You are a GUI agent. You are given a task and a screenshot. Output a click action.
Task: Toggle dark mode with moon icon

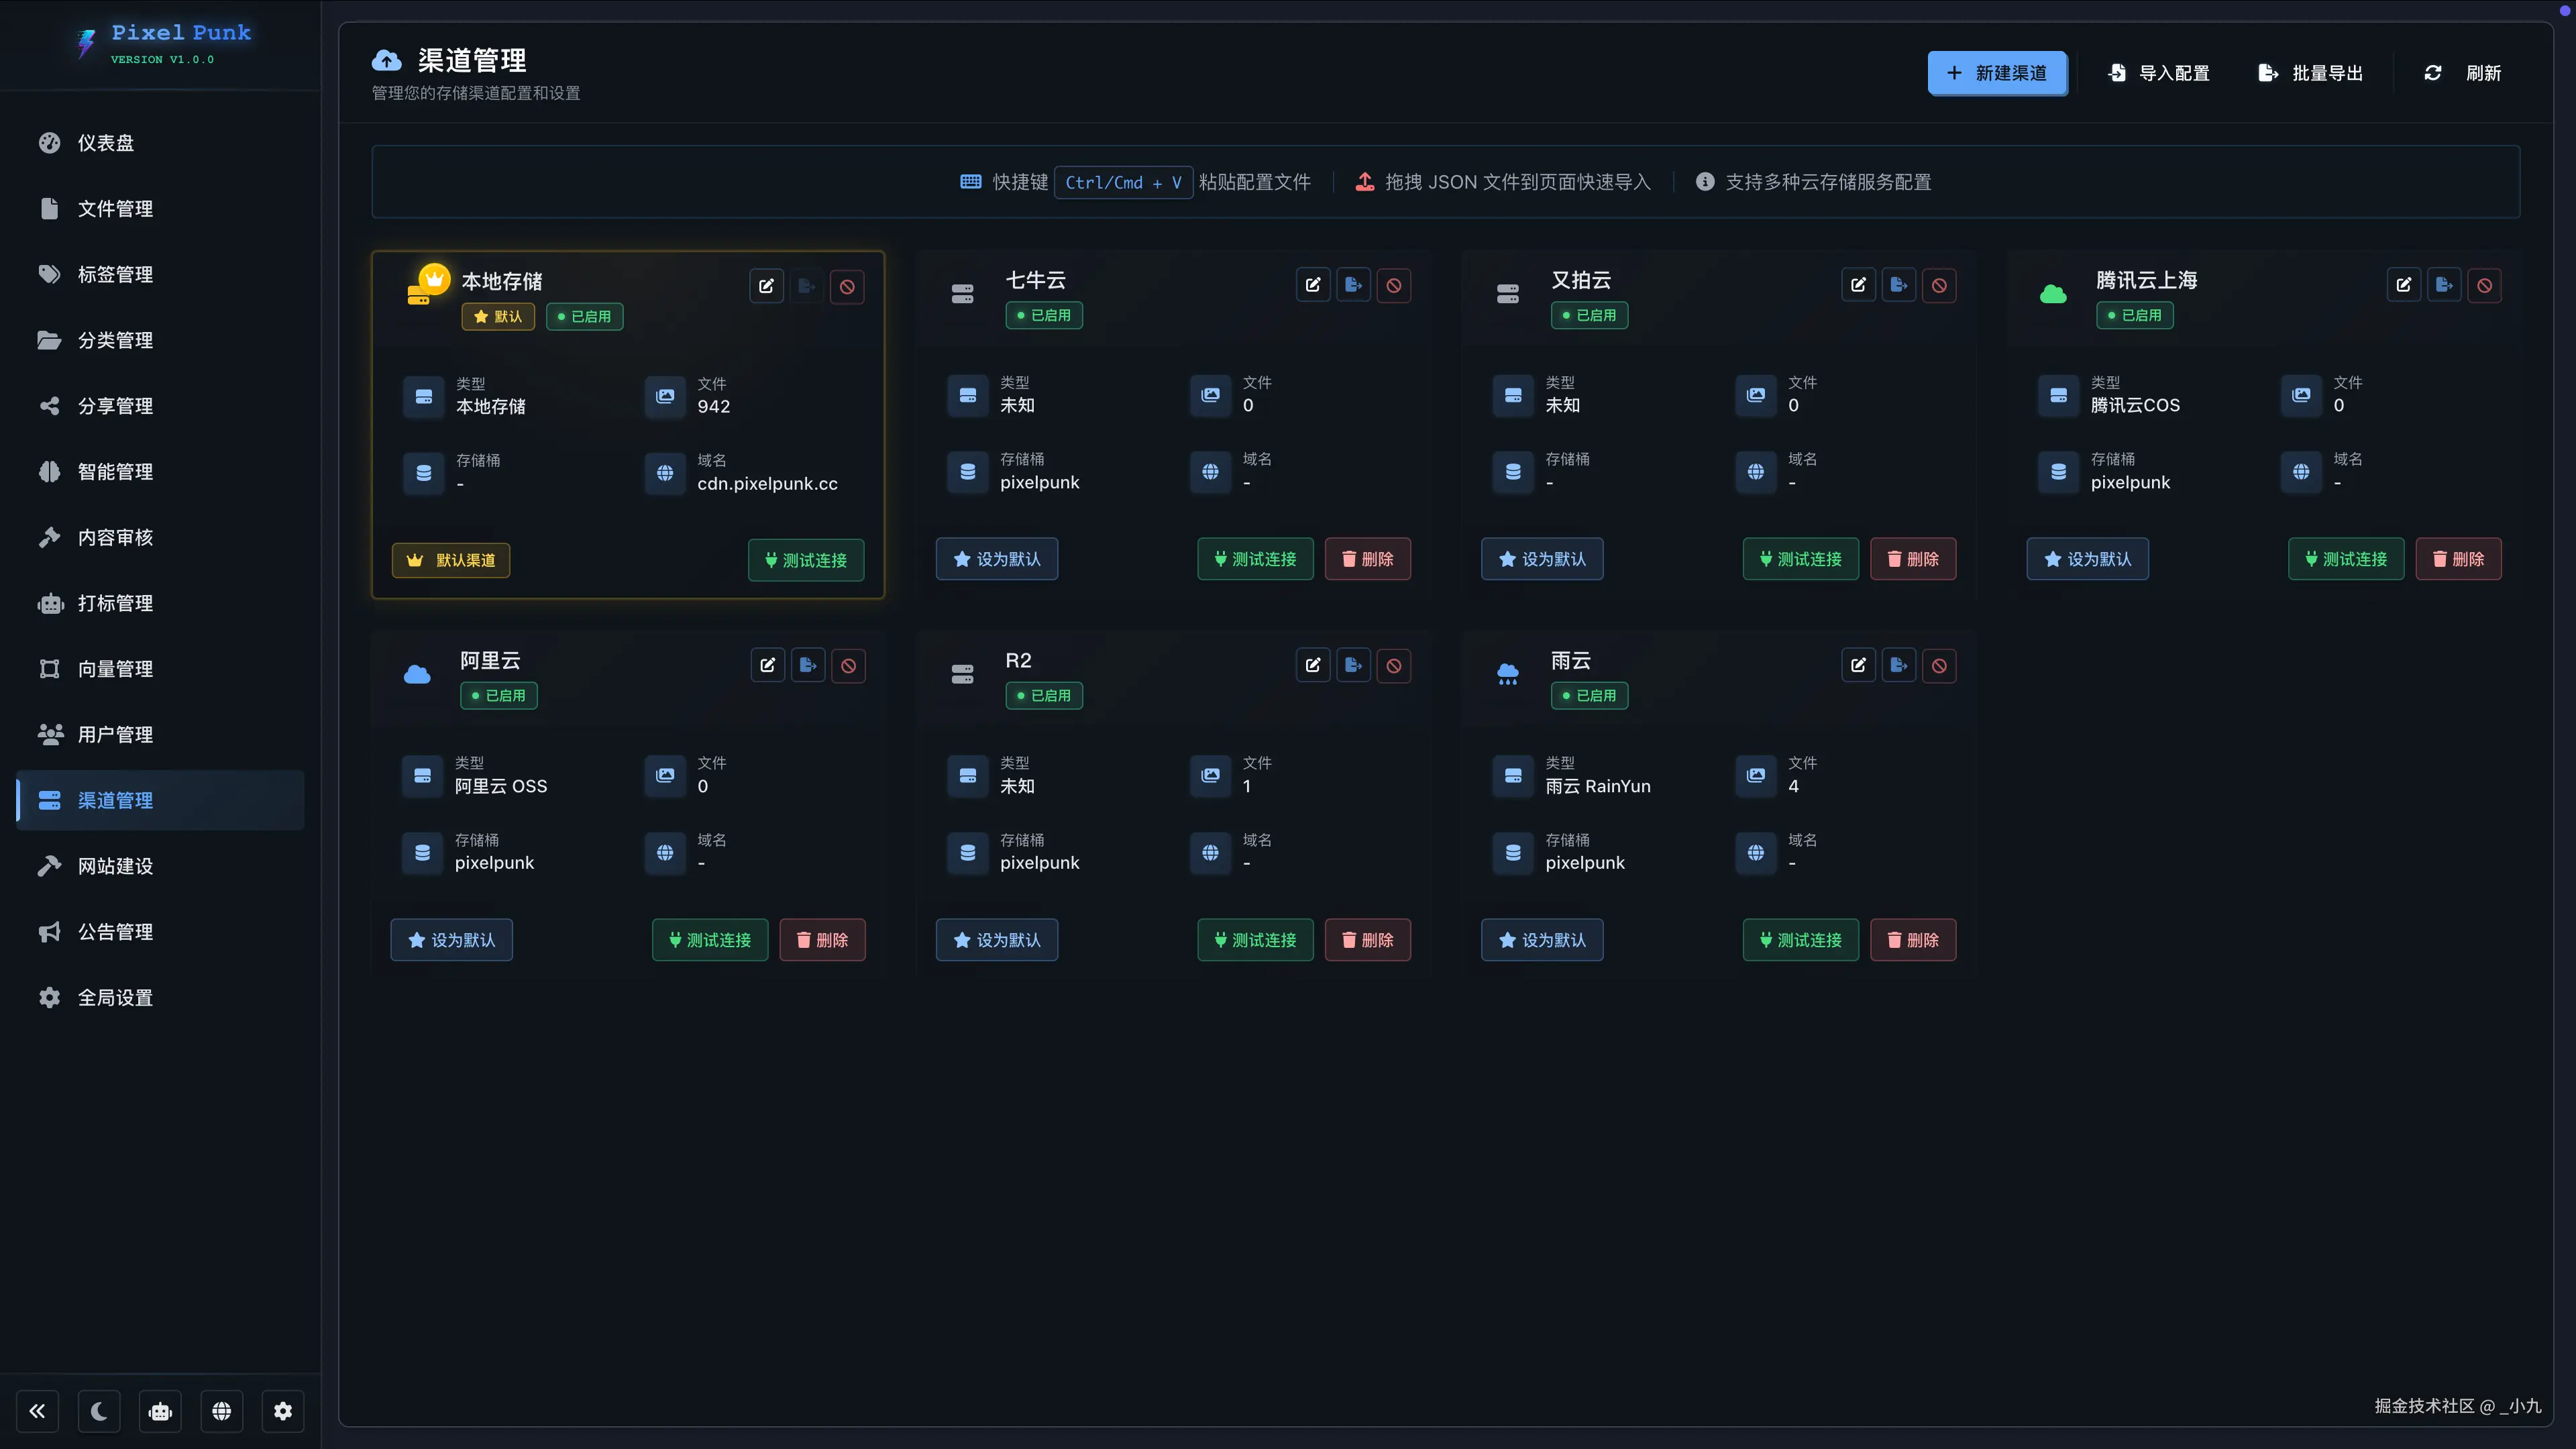pyautogui.click(x=99, y=1411)
